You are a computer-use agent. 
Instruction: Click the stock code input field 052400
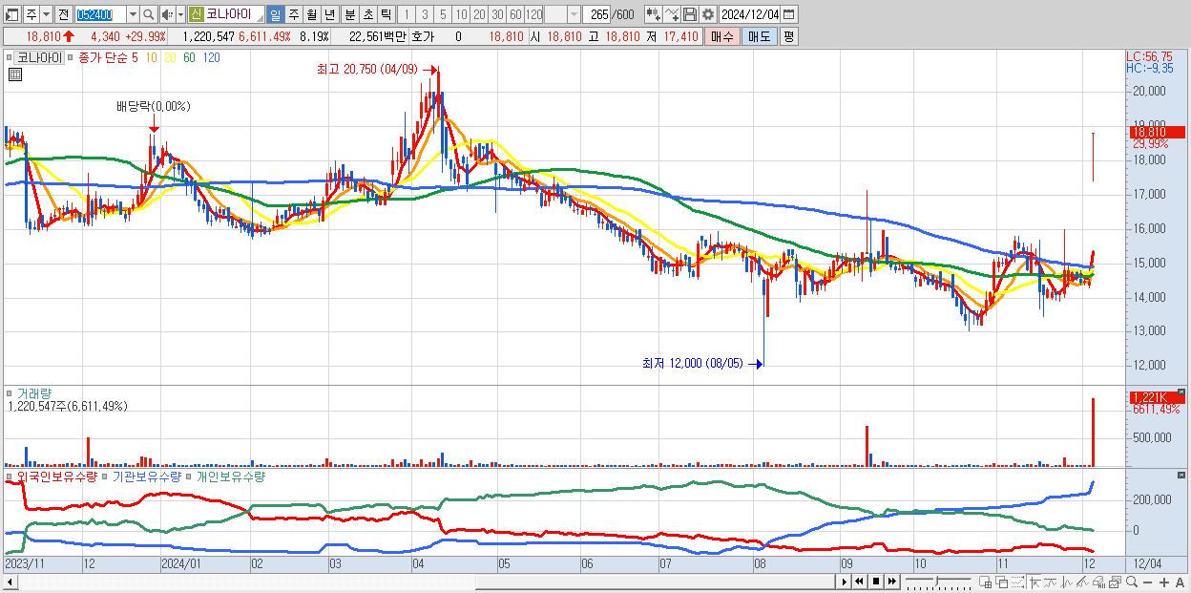(x=100, y=14)
